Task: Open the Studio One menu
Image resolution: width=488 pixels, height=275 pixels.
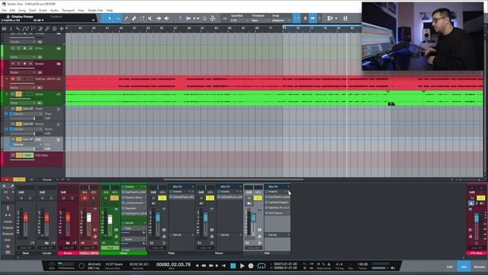Action: tap(95, 10)
